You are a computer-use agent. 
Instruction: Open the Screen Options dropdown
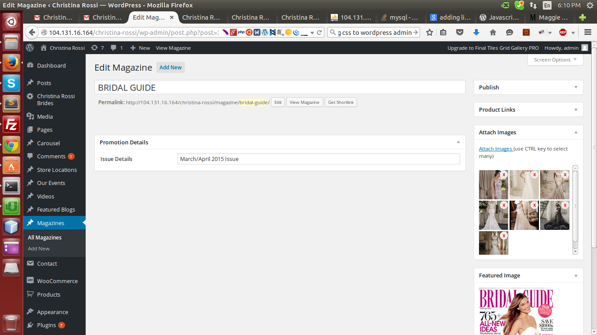point(555,60)
